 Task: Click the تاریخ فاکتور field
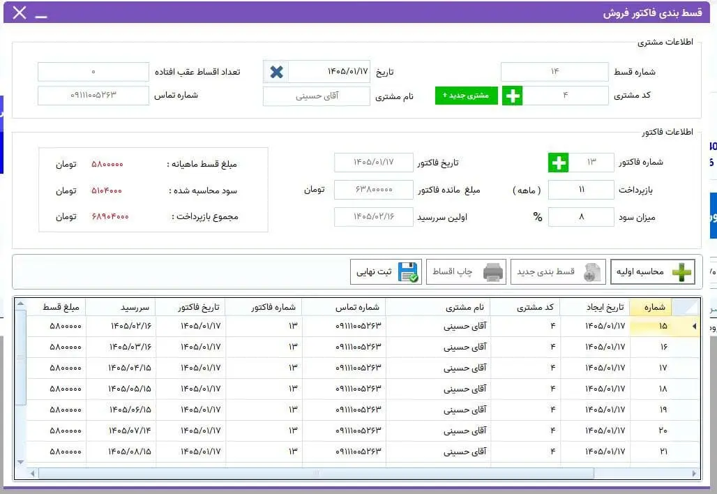pos(374,163)
